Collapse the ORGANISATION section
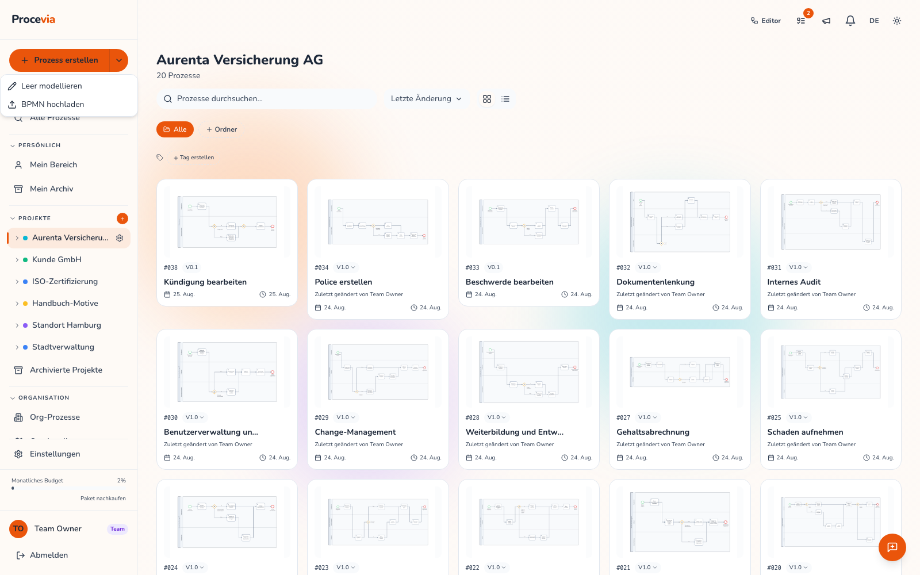 click(x=40, y=398)
